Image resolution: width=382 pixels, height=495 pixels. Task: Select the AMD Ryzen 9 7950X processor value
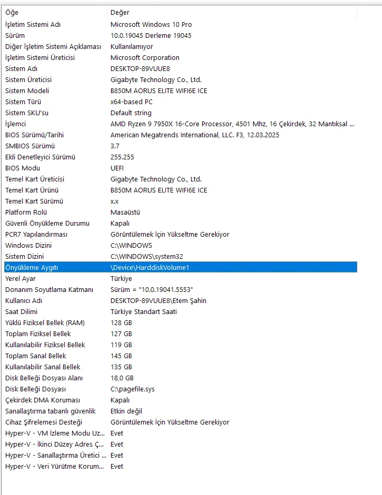tap(232, 124)
